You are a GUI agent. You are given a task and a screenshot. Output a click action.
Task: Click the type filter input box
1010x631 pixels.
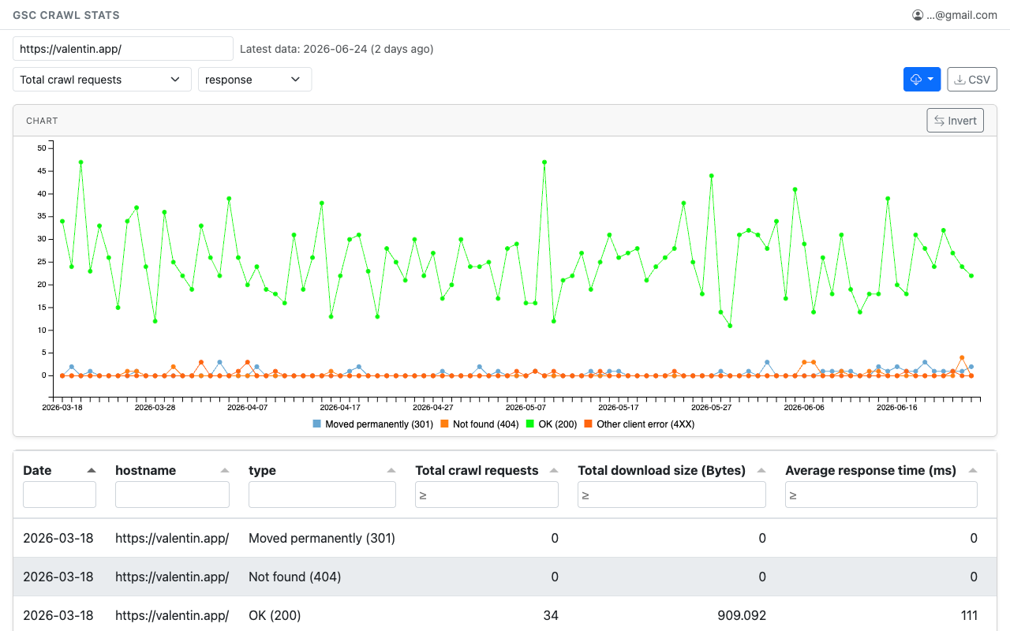tap(322, 495)
